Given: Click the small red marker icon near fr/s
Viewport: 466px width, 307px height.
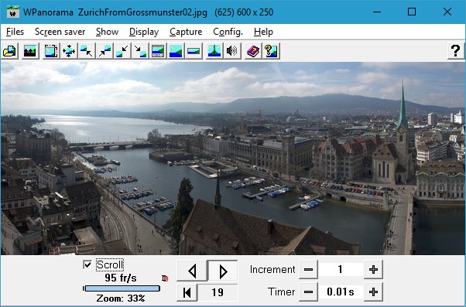Looking at the screenshot, I should click(x=165, y=278).
